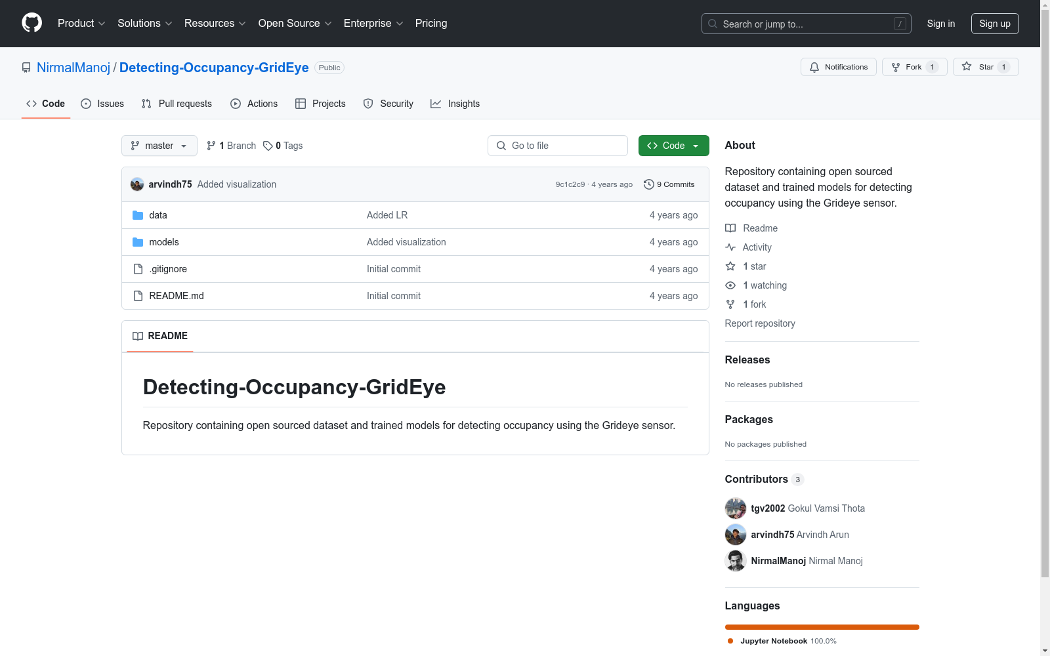Click the .gitignore file icon
The height and width of the screenshot is (656, 1050).
138,269
